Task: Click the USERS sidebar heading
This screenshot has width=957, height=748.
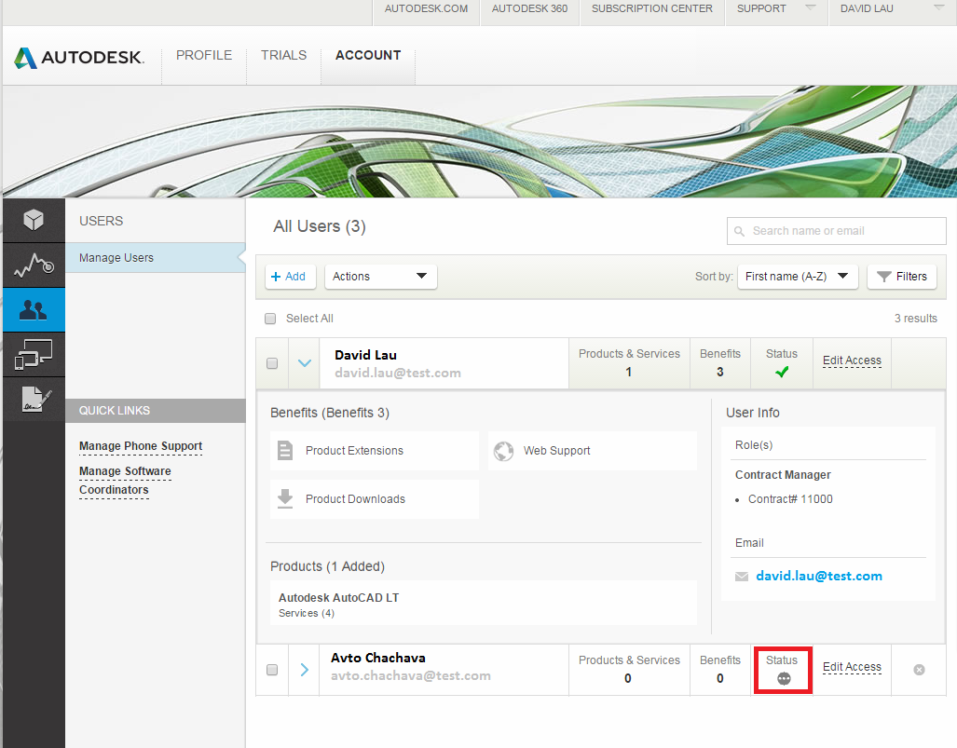Action: (101, 221)
